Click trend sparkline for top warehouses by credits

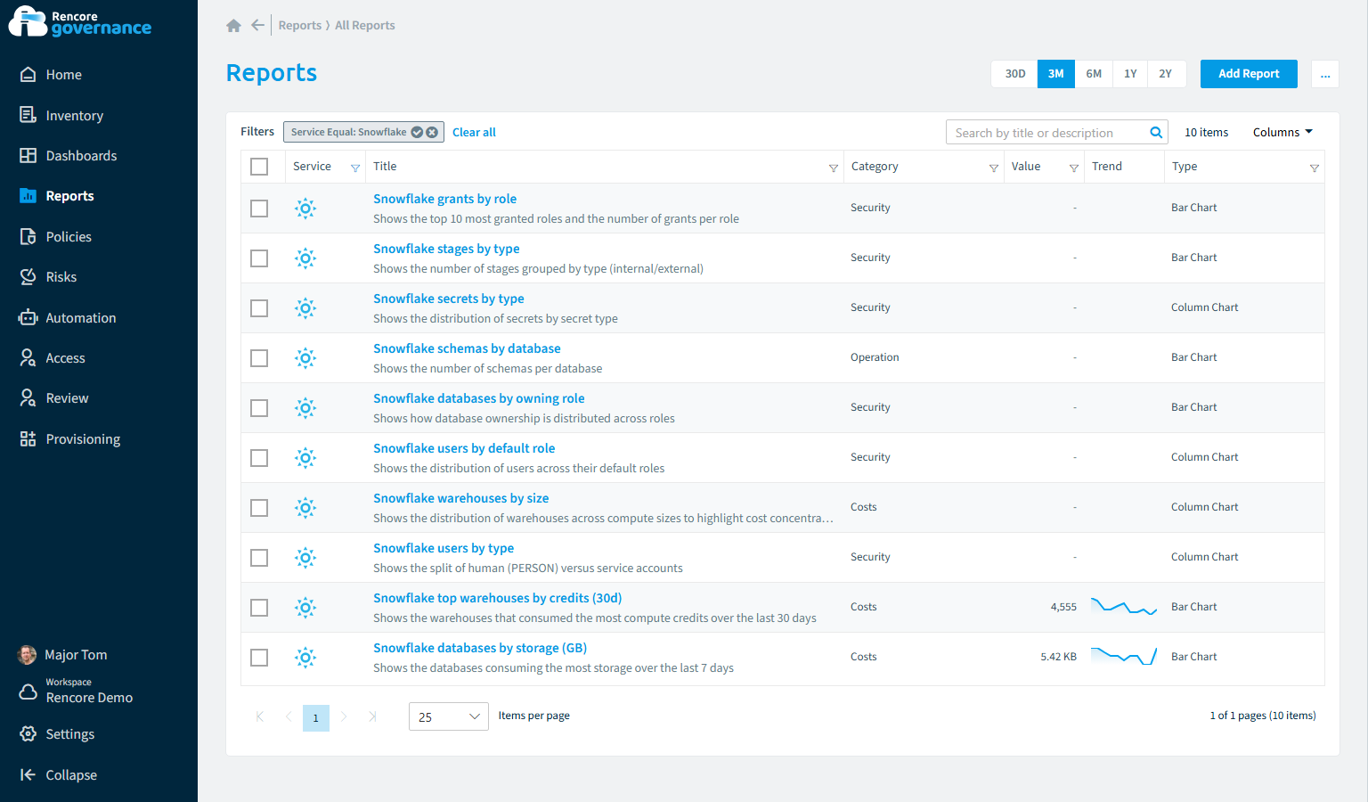click(x=1124, y=607)
